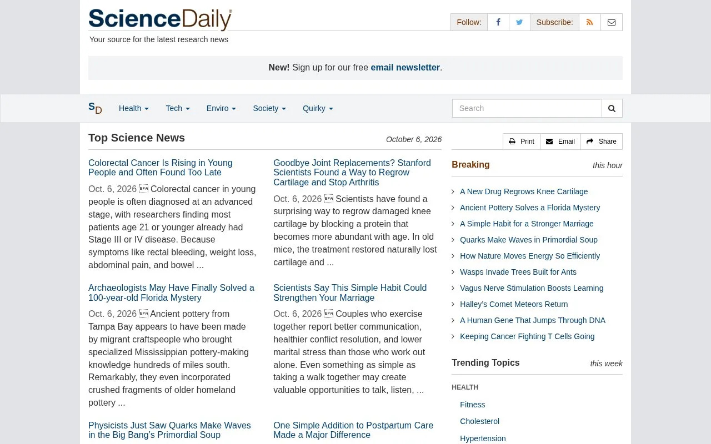Viewport: 711px width, 444px height.
Task: Open the Archaeologists Florida Mystery article
Action: point(171,292)
